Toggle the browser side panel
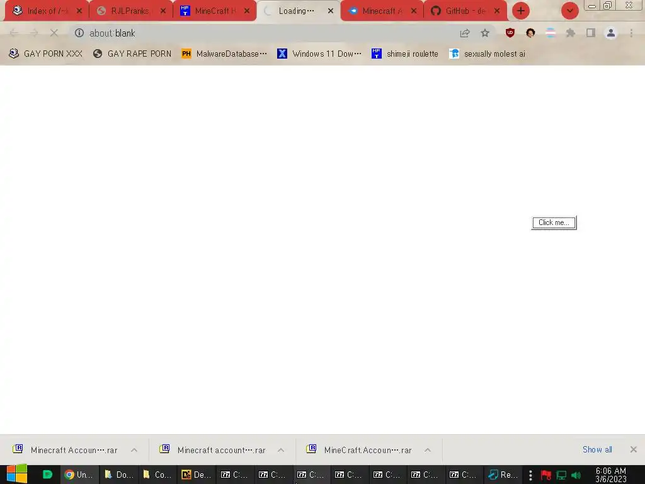The image size is (645, 484). pyautogui.click(x=591, y=33)
